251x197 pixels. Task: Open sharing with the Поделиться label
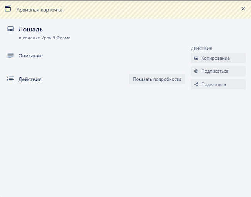(214, 84)
